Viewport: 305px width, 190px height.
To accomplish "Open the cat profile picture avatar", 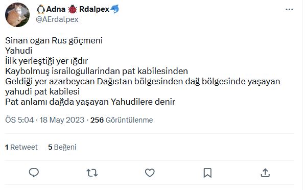I will pos(17,15).
